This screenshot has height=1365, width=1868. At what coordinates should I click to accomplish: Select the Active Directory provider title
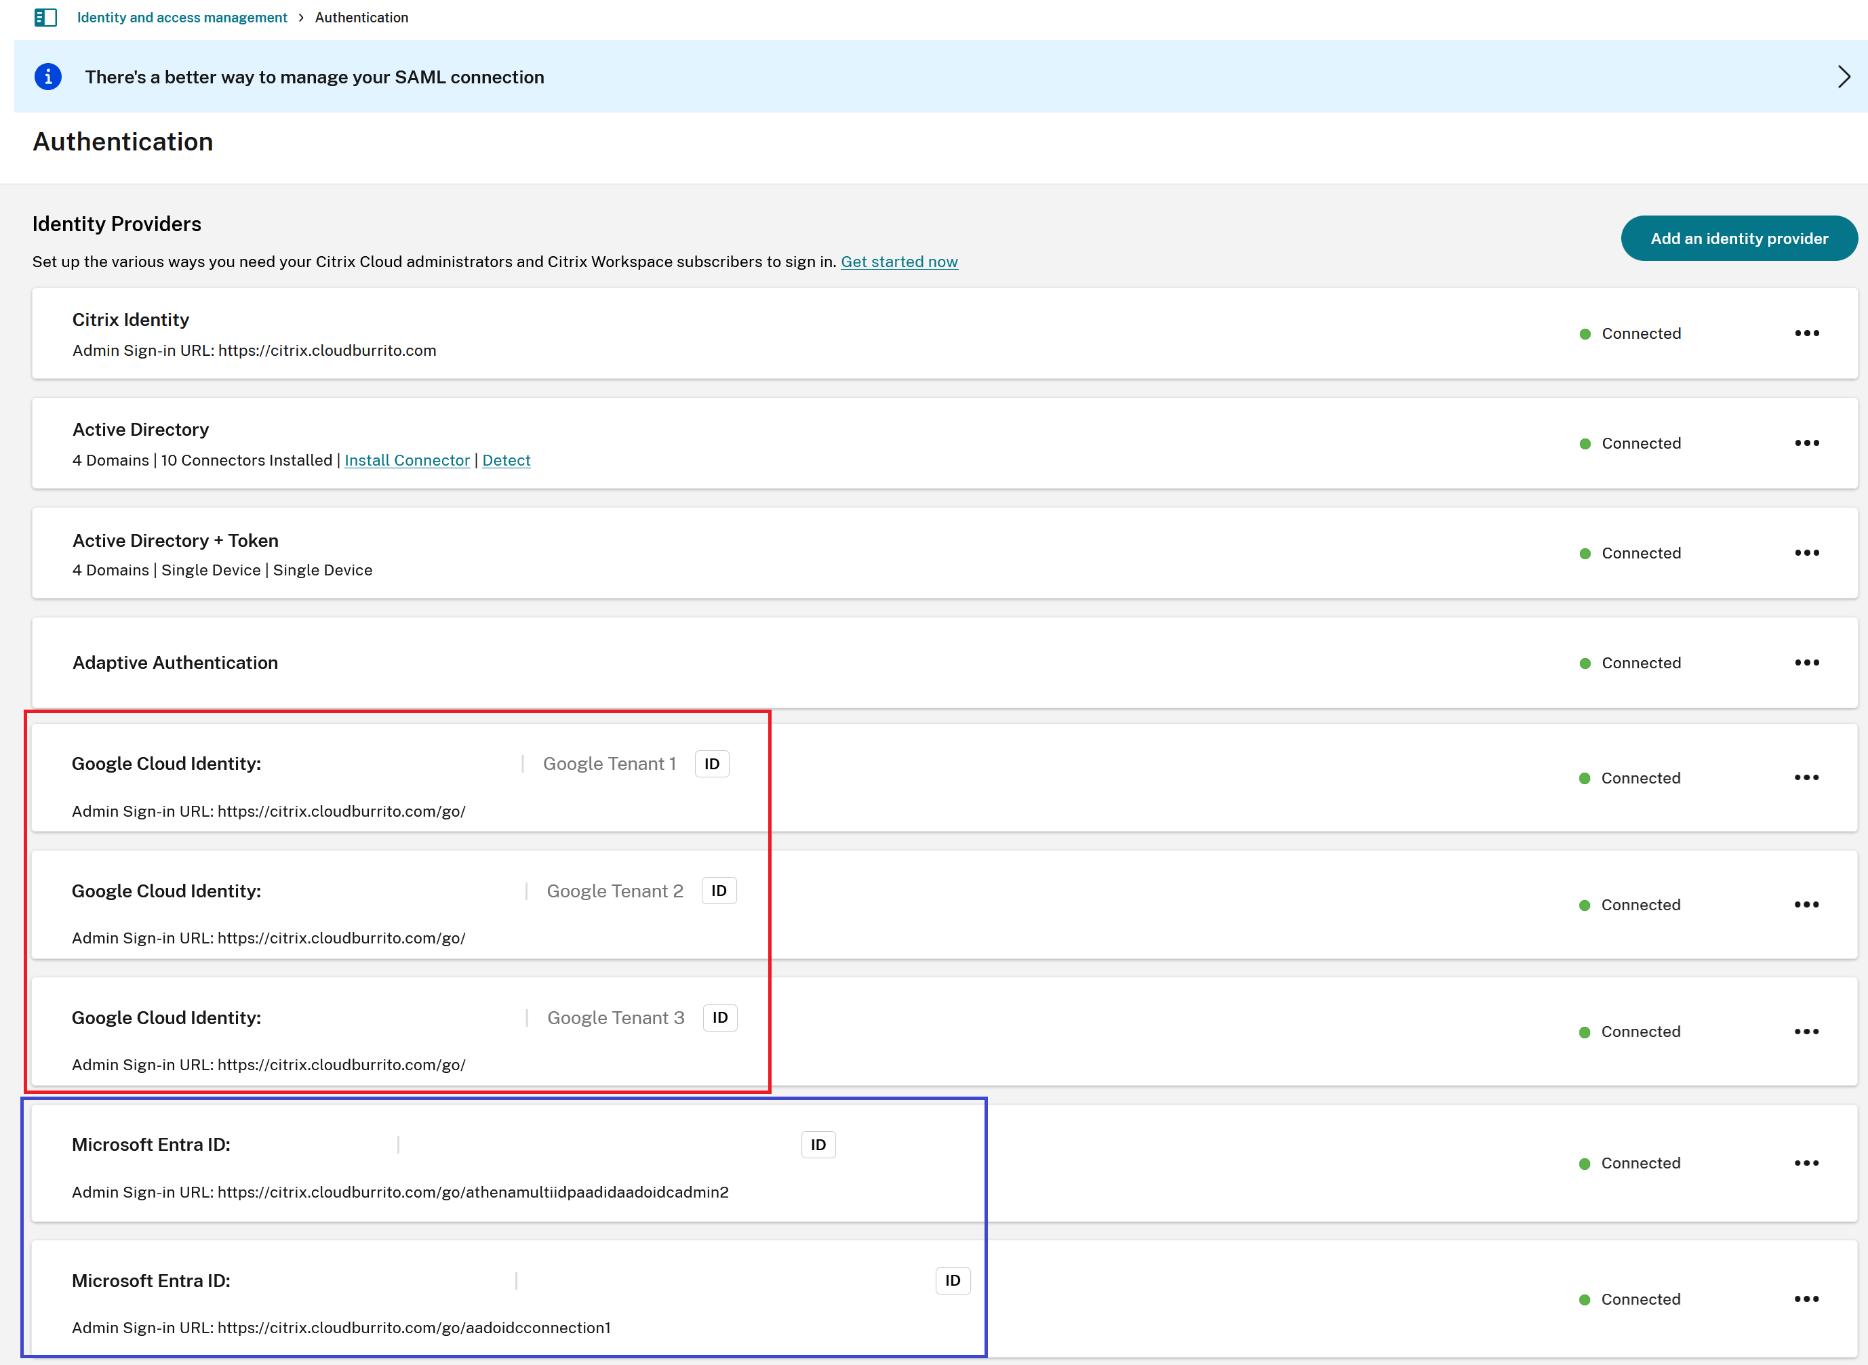point(140,430)
